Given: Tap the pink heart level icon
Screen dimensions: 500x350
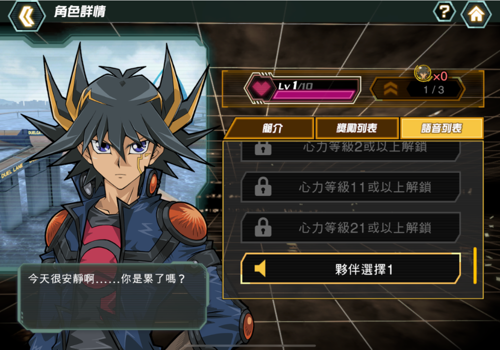Looking at the screenshot, I should click(x=261, y=87).
